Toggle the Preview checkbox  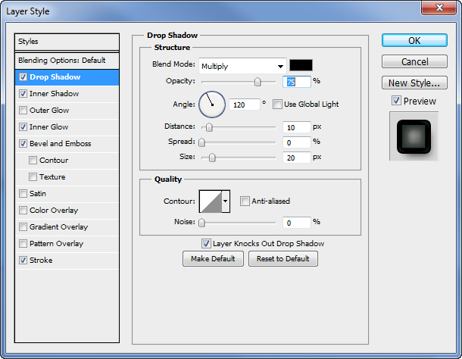coord(396,101)
